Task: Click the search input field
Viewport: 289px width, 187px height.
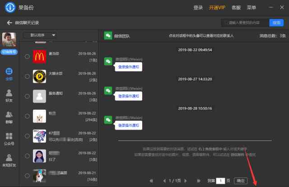Action: click(x=245, y=23)
